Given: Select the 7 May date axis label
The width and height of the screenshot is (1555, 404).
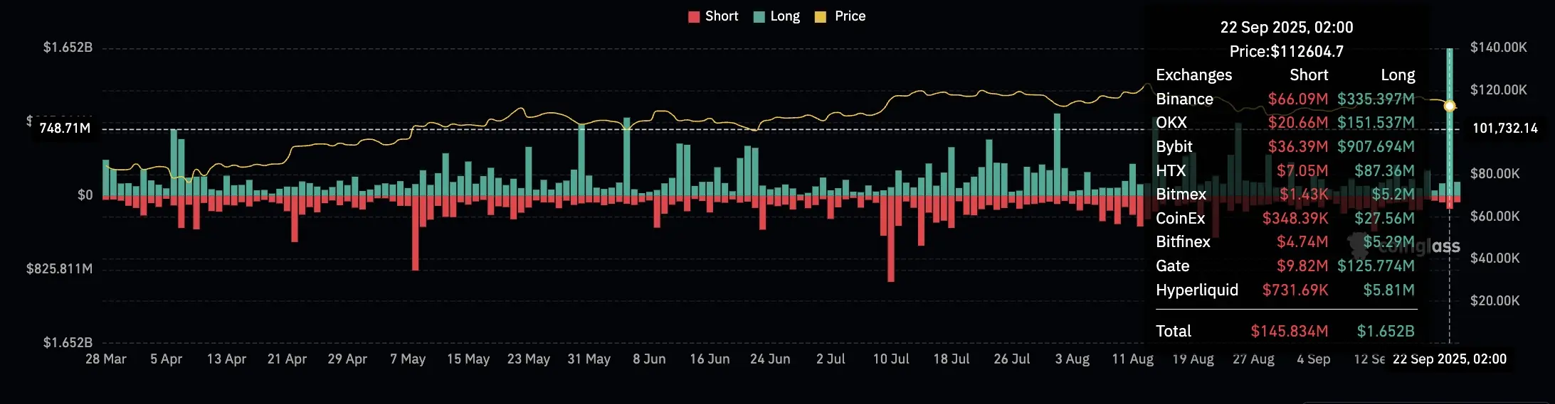Looking at the screenshot, I should [408, 359].
